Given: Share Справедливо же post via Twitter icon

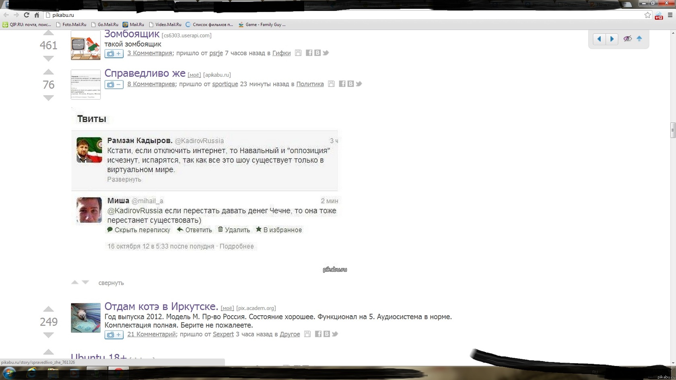Looking at the screenshot, I should pyautogui.click(x=359, y=84).
